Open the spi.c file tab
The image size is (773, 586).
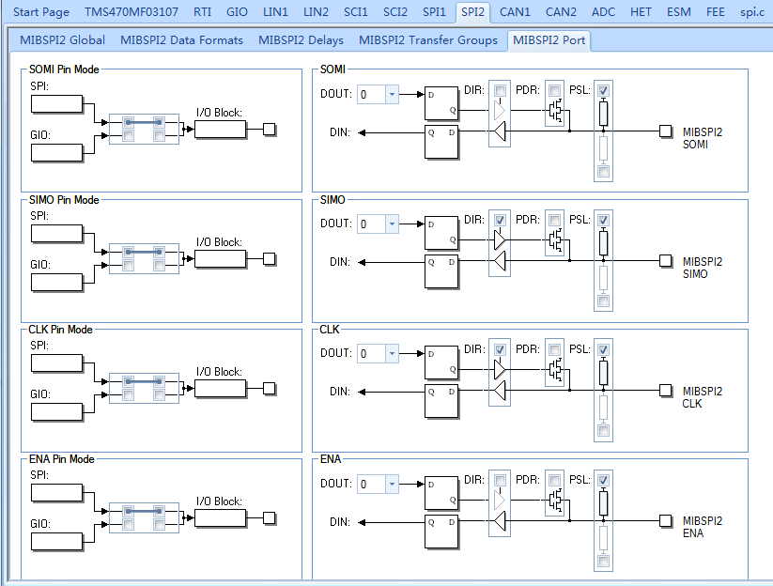(x=752, y=12)
